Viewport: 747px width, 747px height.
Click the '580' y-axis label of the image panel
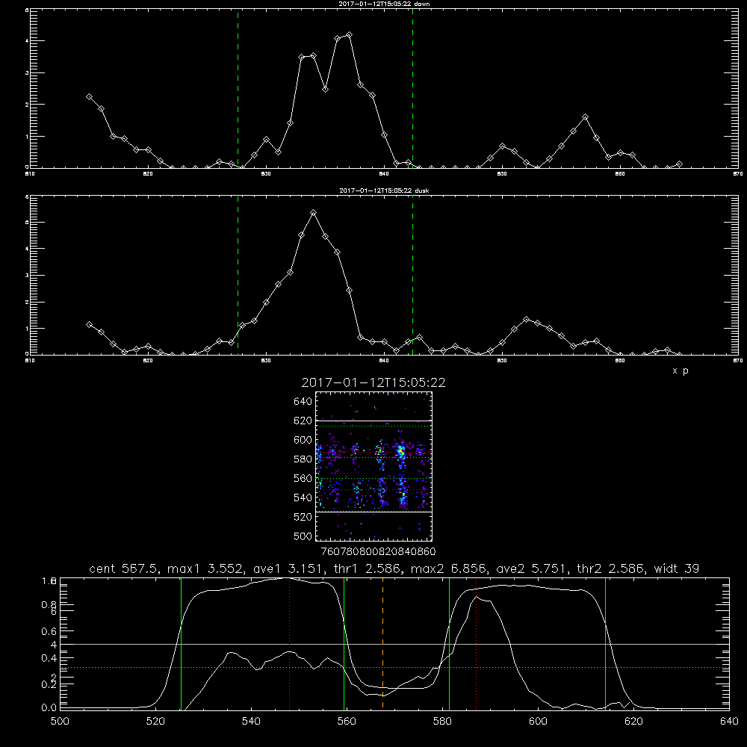click(303, 459)
